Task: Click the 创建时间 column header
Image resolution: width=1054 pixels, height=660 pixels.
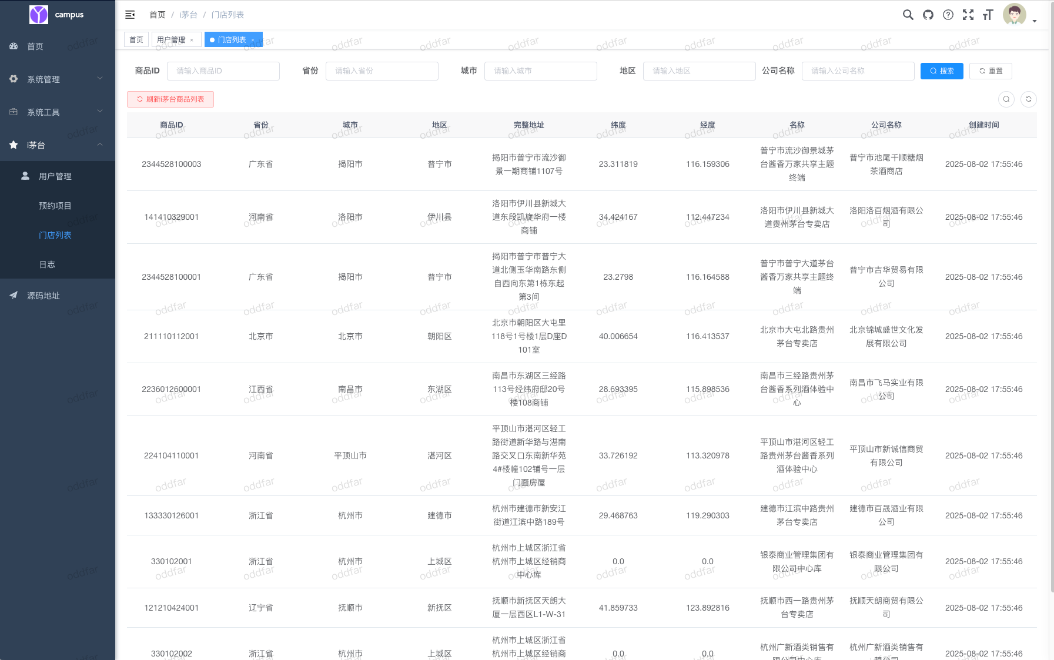Action: click(984, 125)
